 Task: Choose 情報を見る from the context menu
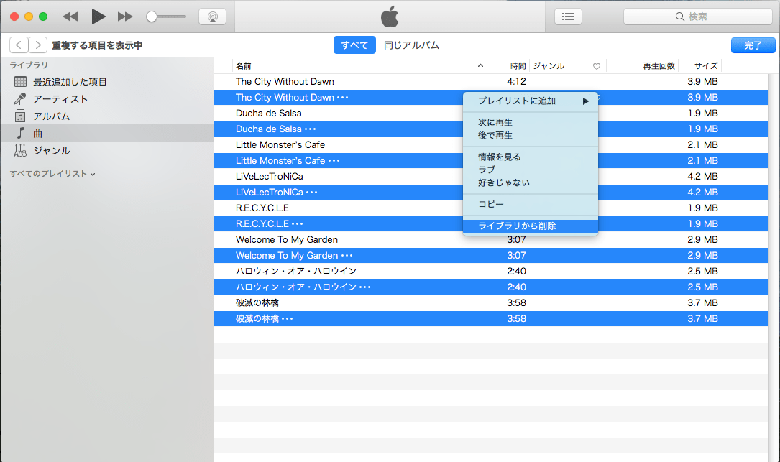pos(531,157)
